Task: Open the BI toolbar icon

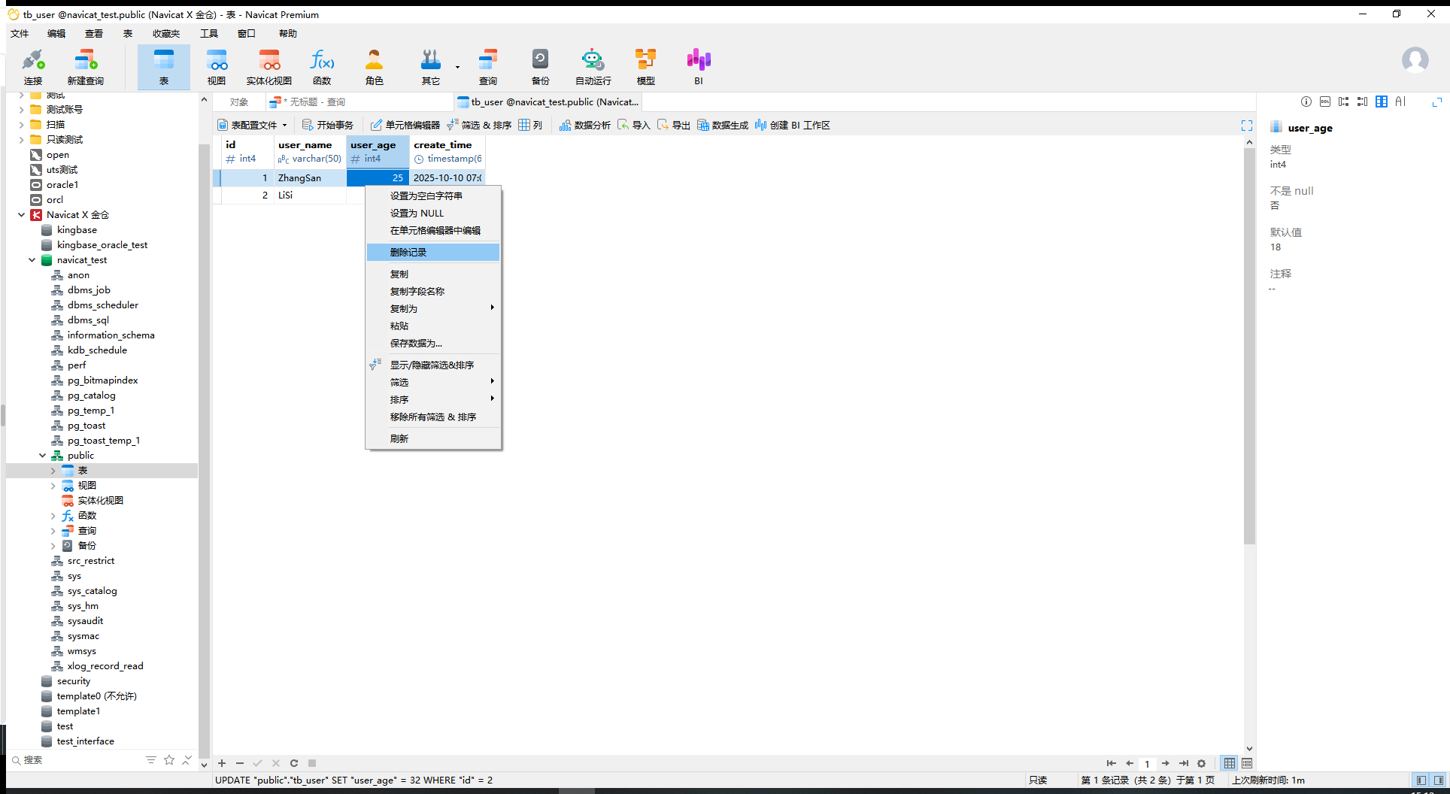Action: 699,67
